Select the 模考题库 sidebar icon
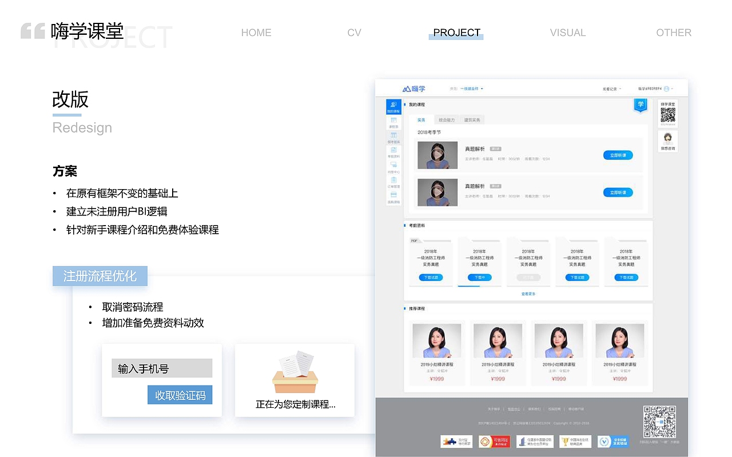Viewport: 732px width, 457px height. coord(393,138)
